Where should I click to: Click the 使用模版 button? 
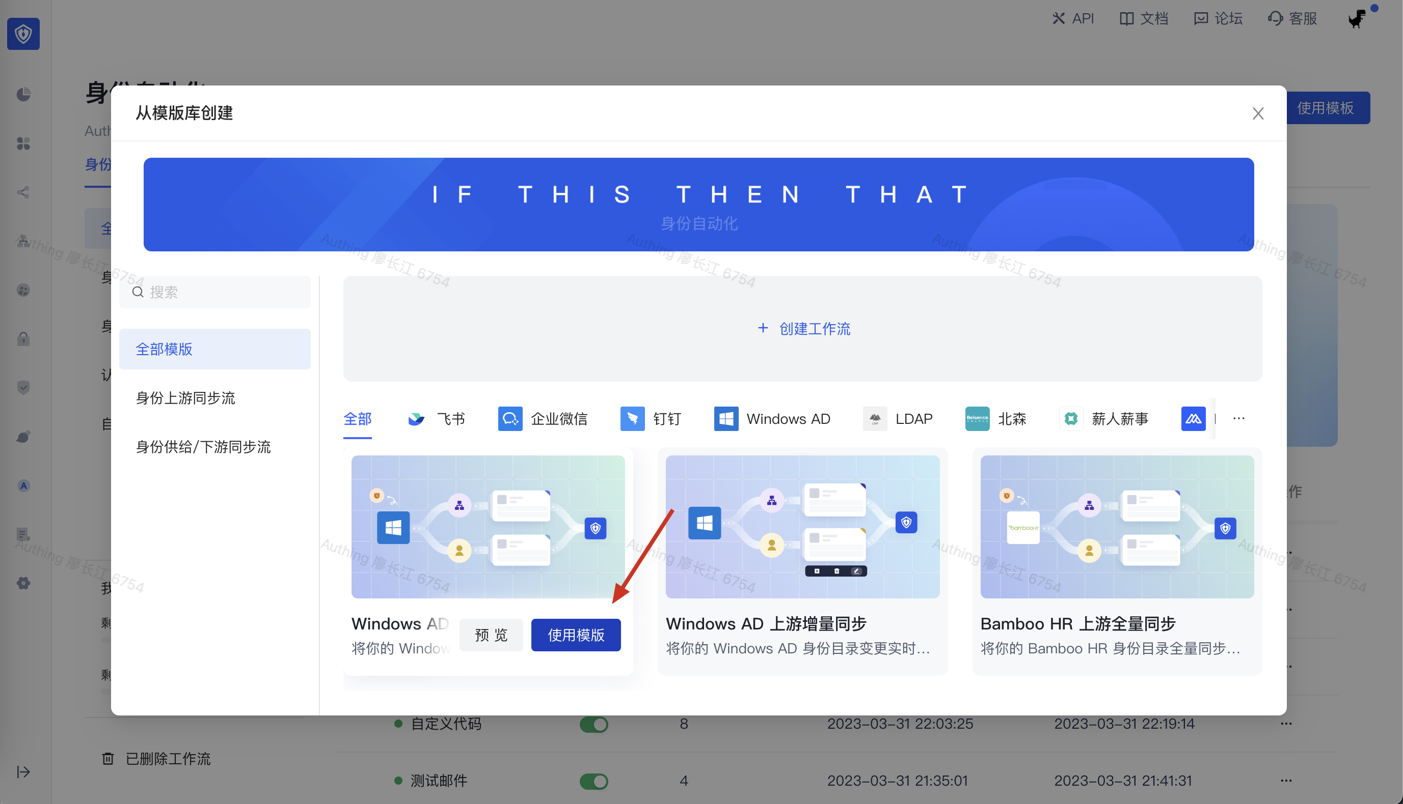[576, 635]
